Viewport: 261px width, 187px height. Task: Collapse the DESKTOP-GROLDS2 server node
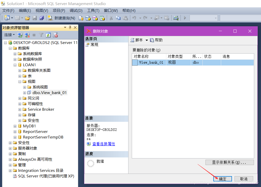click(x=5, y=43)
